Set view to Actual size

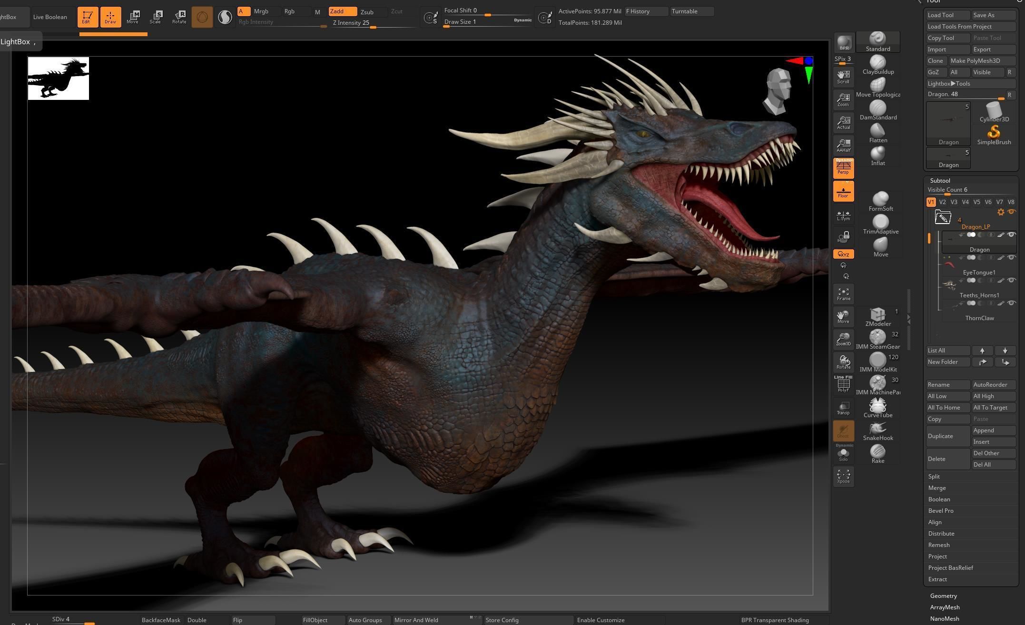click(x=844, y=123)
